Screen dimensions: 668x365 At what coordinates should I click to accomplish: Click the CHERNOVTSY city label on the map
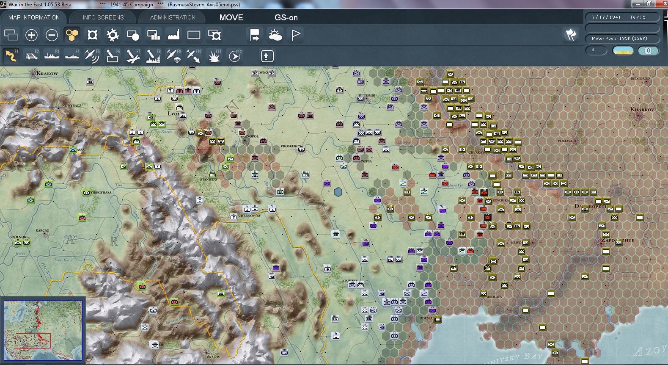(x=250, y=216)
